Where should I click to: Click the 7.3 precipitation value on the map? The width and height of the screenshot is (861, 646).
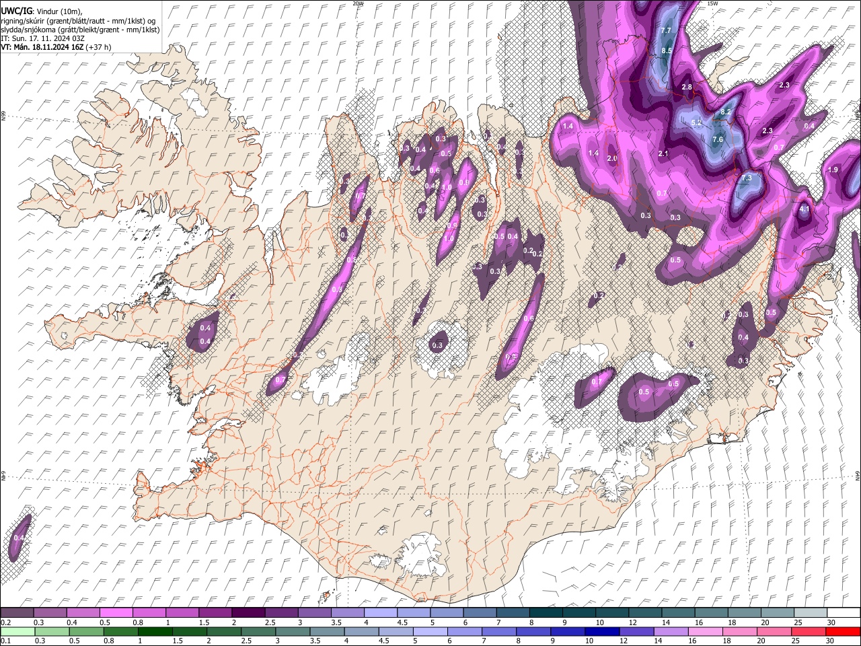coord(746,178)
